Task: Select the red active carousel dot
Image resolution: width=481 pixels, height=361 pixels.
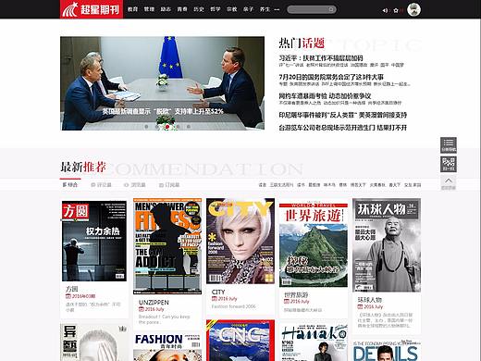Action: click(x=167, y=127)
